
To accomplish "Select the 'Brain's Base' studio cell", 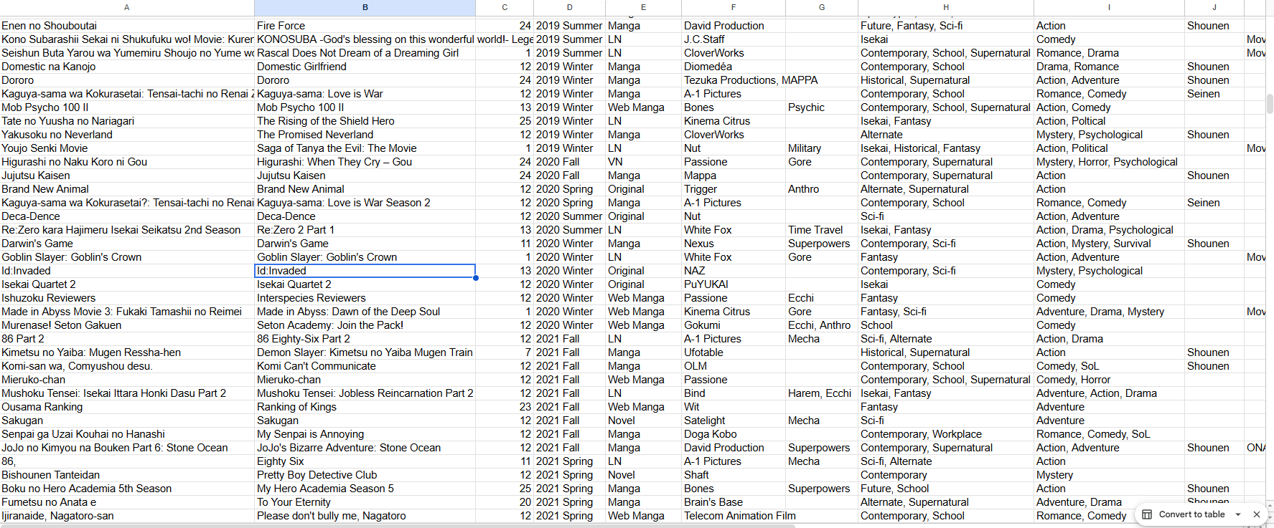I will click(734, 502).
